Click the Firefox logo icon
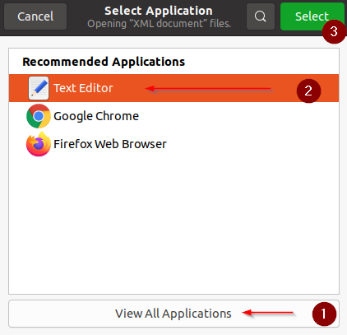 (x=39, y=144)
